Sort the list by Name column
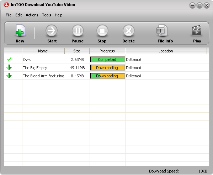 point(43,51)
